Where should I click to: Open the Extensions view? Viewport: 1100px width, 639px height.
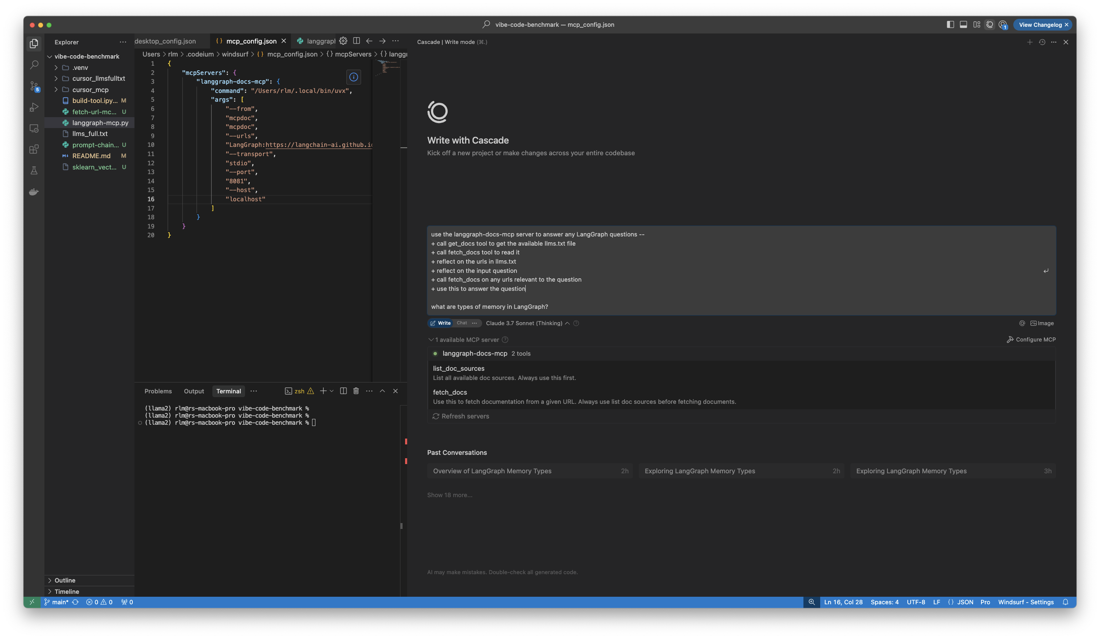click(34, 149)
